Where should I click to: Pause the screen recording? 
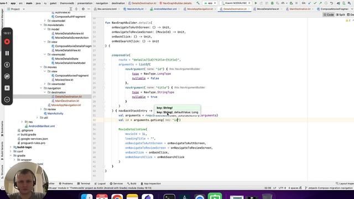click(x=7, y=53)
